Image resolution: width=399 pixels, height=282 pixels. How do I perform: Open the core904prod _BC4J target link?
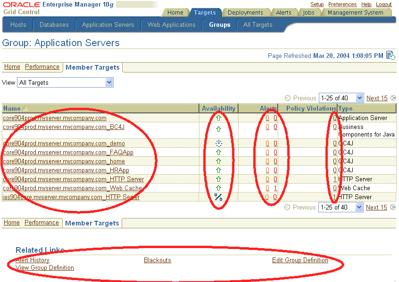[x=64, y=127]
